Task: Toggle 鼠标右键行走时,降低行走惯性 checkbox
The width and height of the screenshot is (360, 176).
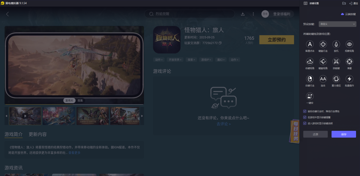Action: tap(305, 111)
